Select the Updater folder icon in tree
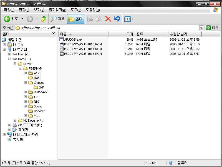Viewport: 222px width, 167px height. click(31, 111)
